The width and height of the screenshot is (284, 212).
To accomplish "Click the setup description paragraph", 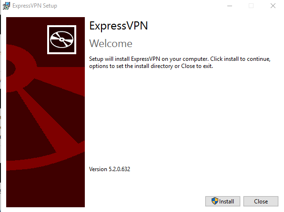I will click(180, 63).
